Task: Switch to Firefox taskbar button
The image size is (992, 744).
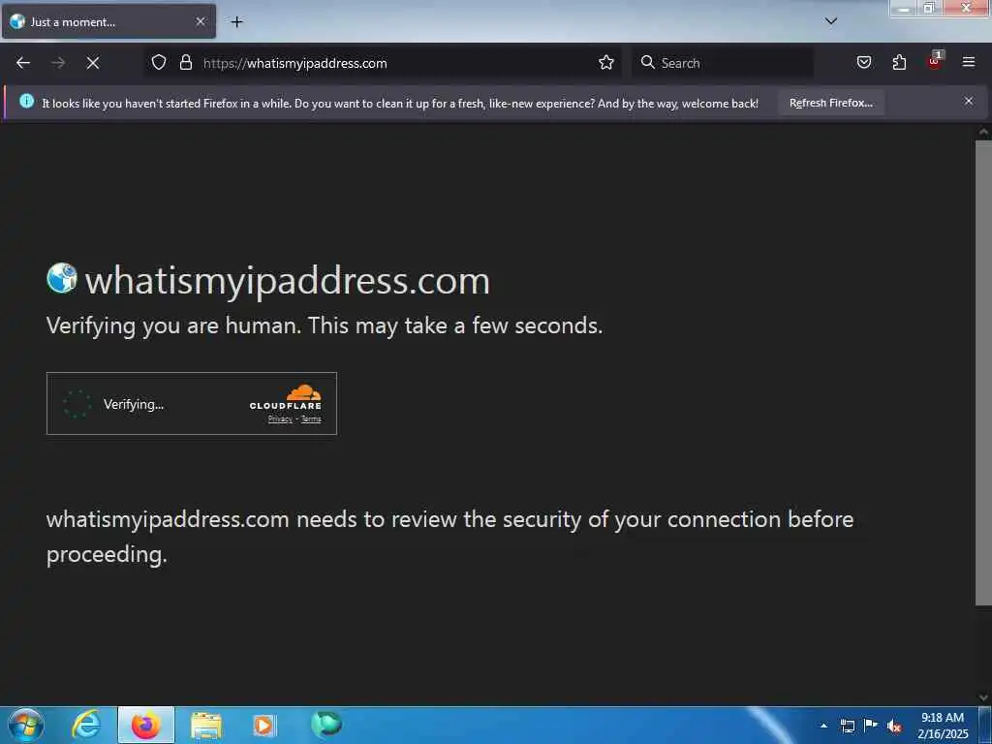Action: point(146,725)
